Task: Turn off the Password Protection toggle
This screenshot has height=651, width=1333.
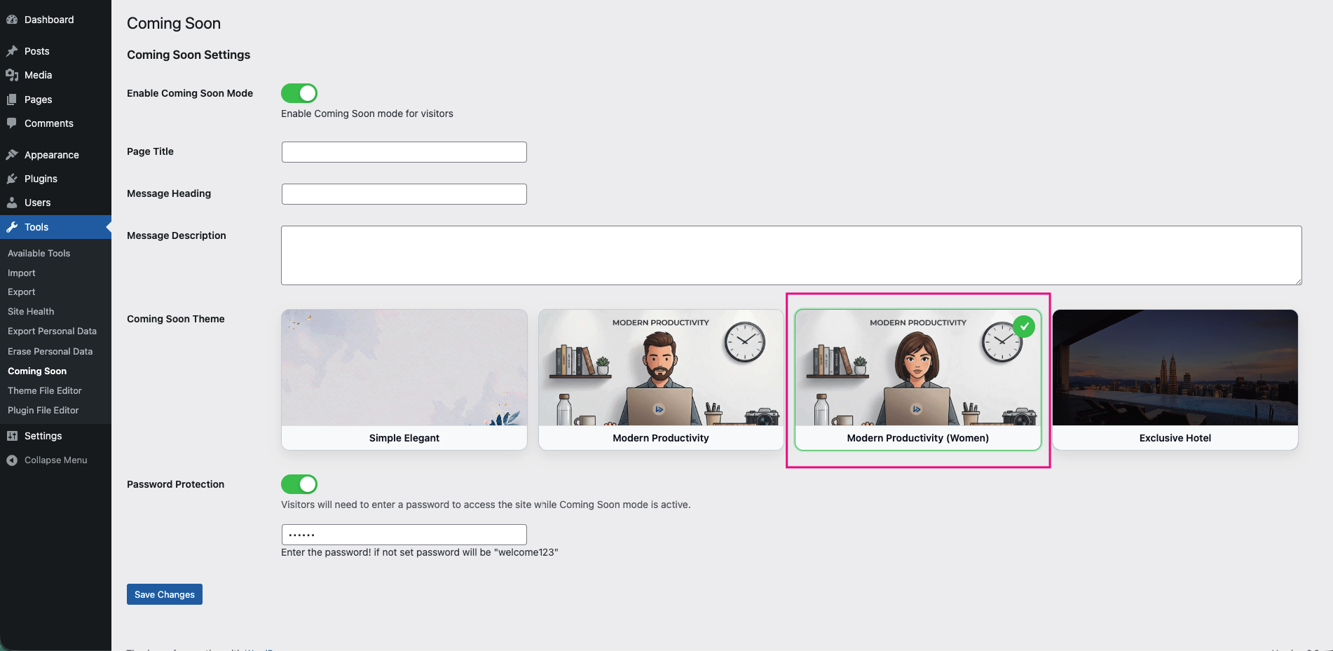Action: click(x=299, y=484)
